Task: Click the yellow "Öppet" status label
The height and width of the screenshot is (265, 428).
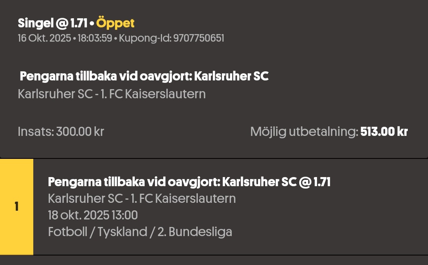Action: pyautogui.click(x=115, y=23)
